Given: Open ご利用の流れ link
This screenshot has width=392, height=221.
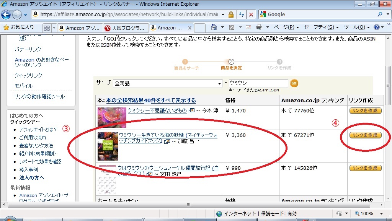Looking at the screenshot, I should tap(33, 137).
